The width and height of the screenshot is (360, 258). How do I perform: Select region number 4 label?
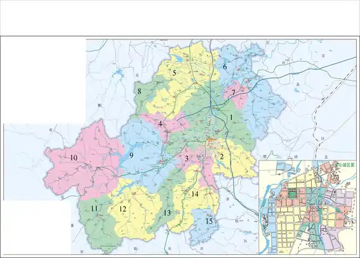coord(160,124)
